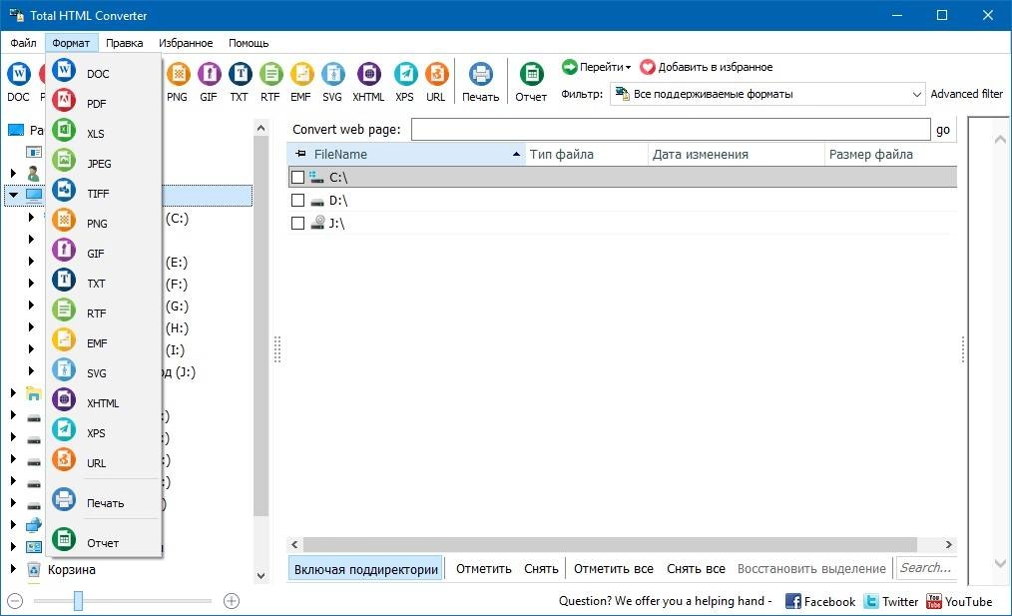
Task: Click the Advanced filter link
Action: click(x=966, y=94)
